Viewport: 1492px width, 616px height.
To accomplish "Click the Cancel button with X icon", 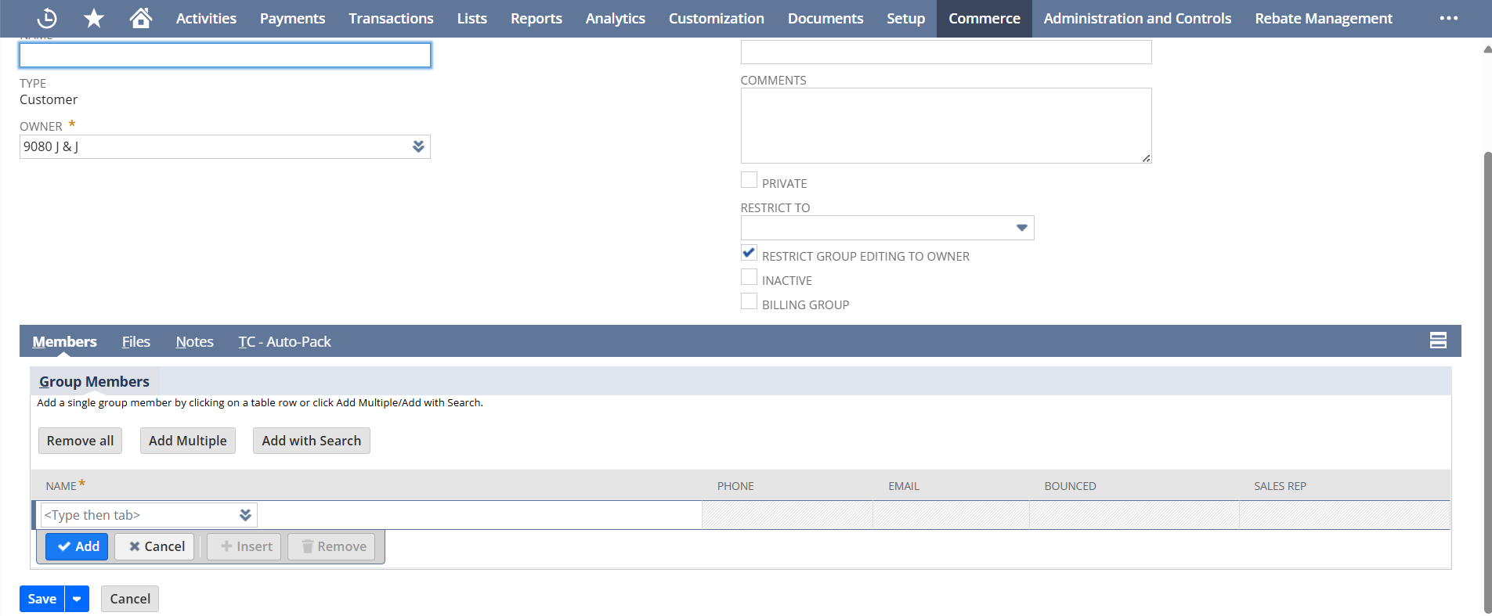I will point(154,546).
